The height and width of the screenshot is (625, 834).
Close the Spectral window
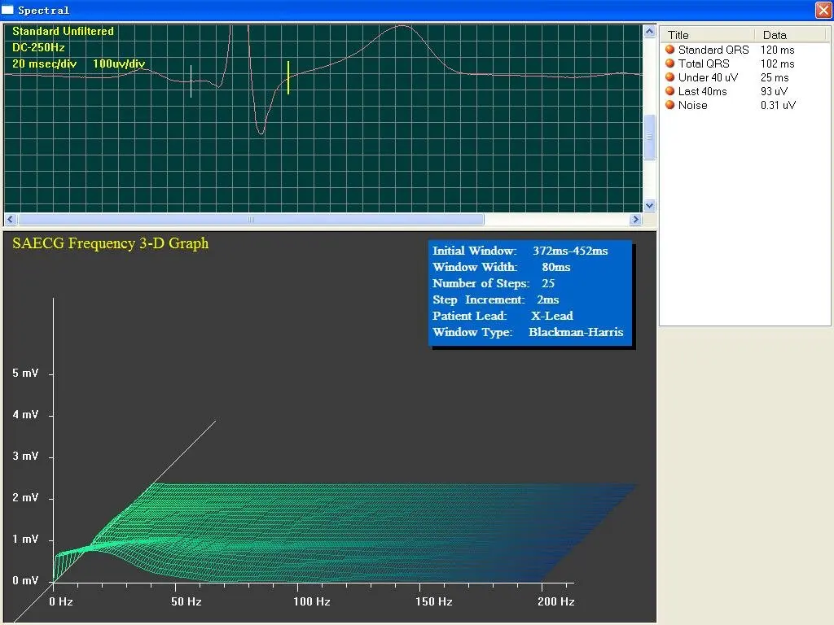click(823, 10)
